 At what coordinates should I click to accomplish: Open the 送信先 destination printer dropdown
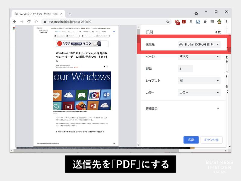pos(199,44)
